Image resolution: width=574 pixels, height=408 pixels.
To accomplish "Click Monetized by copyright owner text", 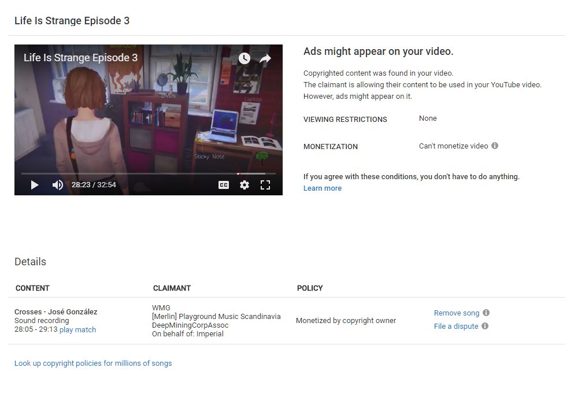I will [x=346, y=321].
